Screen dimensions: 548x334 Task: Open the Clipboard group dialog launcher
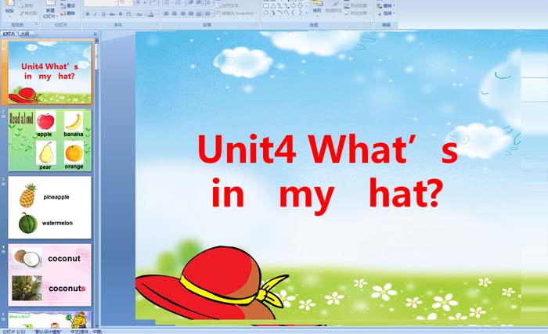(37, 24)
